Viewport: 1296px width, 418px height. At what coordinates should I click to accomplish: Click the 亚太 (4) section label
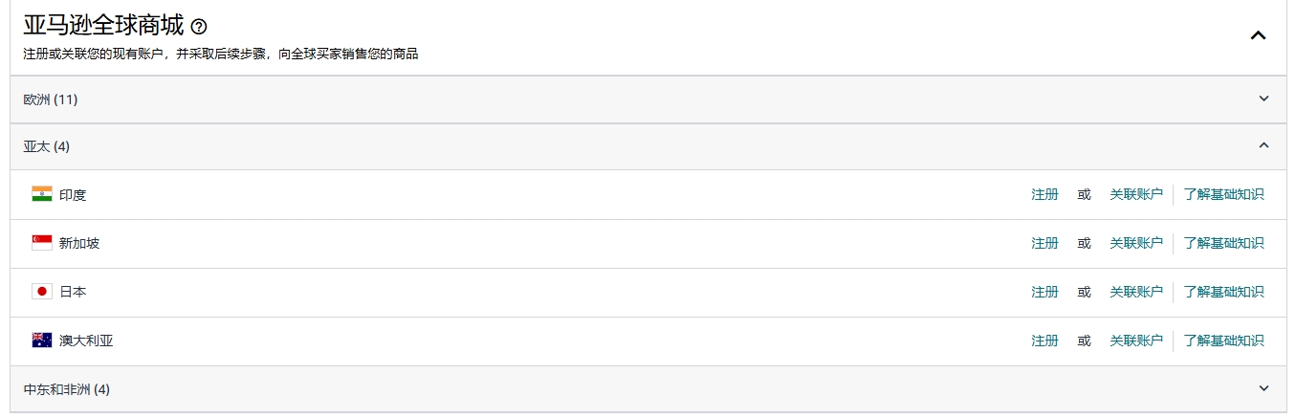pos(47,146)
